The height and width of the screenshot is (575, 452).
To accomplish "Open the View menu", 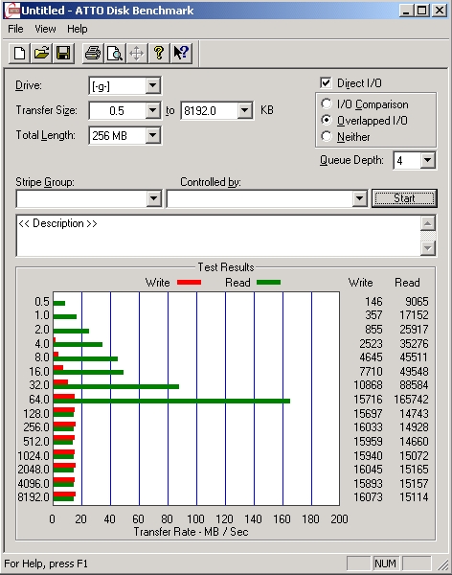I will click(45, 29).
